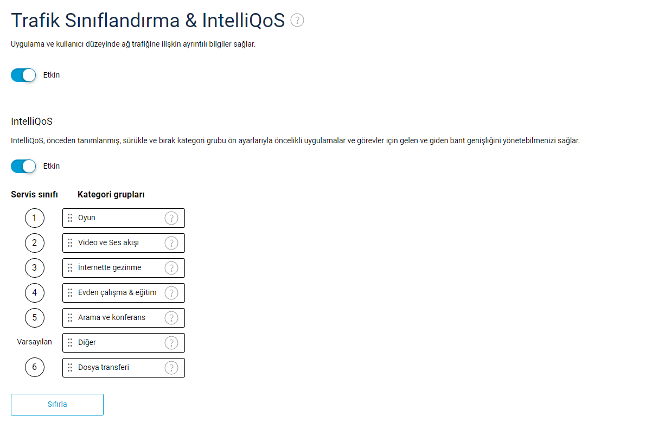Screen dimensions: 658x422
Task: Select the Evden çalışma & eğitim item
Action: (124, 293)
